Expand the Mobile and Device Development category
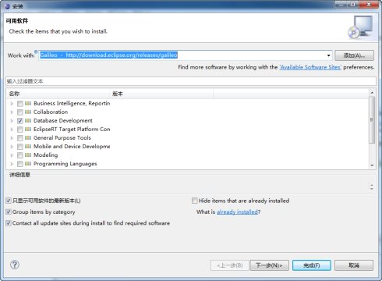382x281 pixels. point(12,147)
